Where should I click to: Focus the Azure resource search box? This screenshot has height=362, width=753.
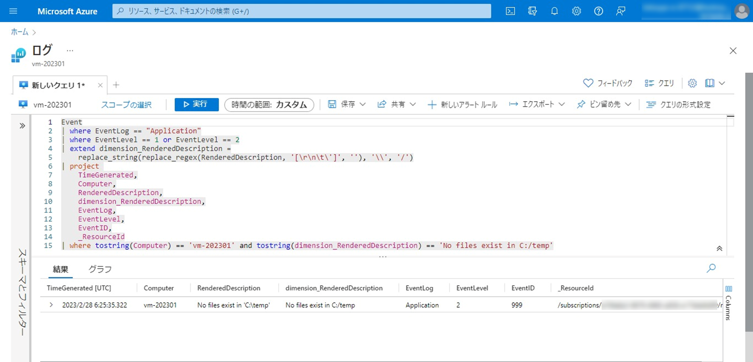302,11
